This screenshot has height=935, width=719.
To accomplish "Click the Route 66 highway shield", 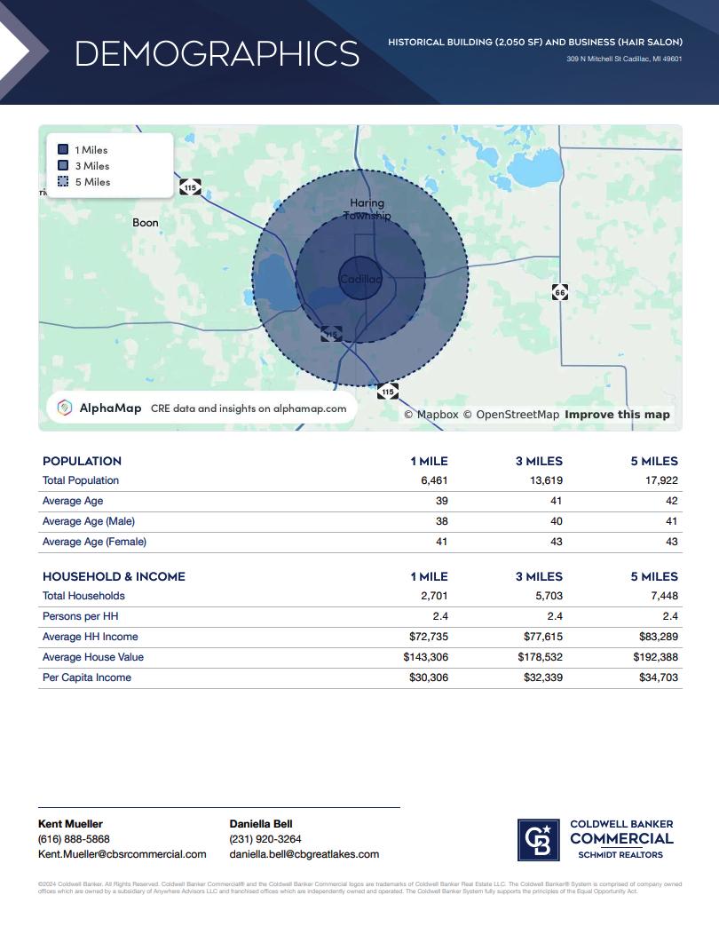I will (x=560, y=292).
